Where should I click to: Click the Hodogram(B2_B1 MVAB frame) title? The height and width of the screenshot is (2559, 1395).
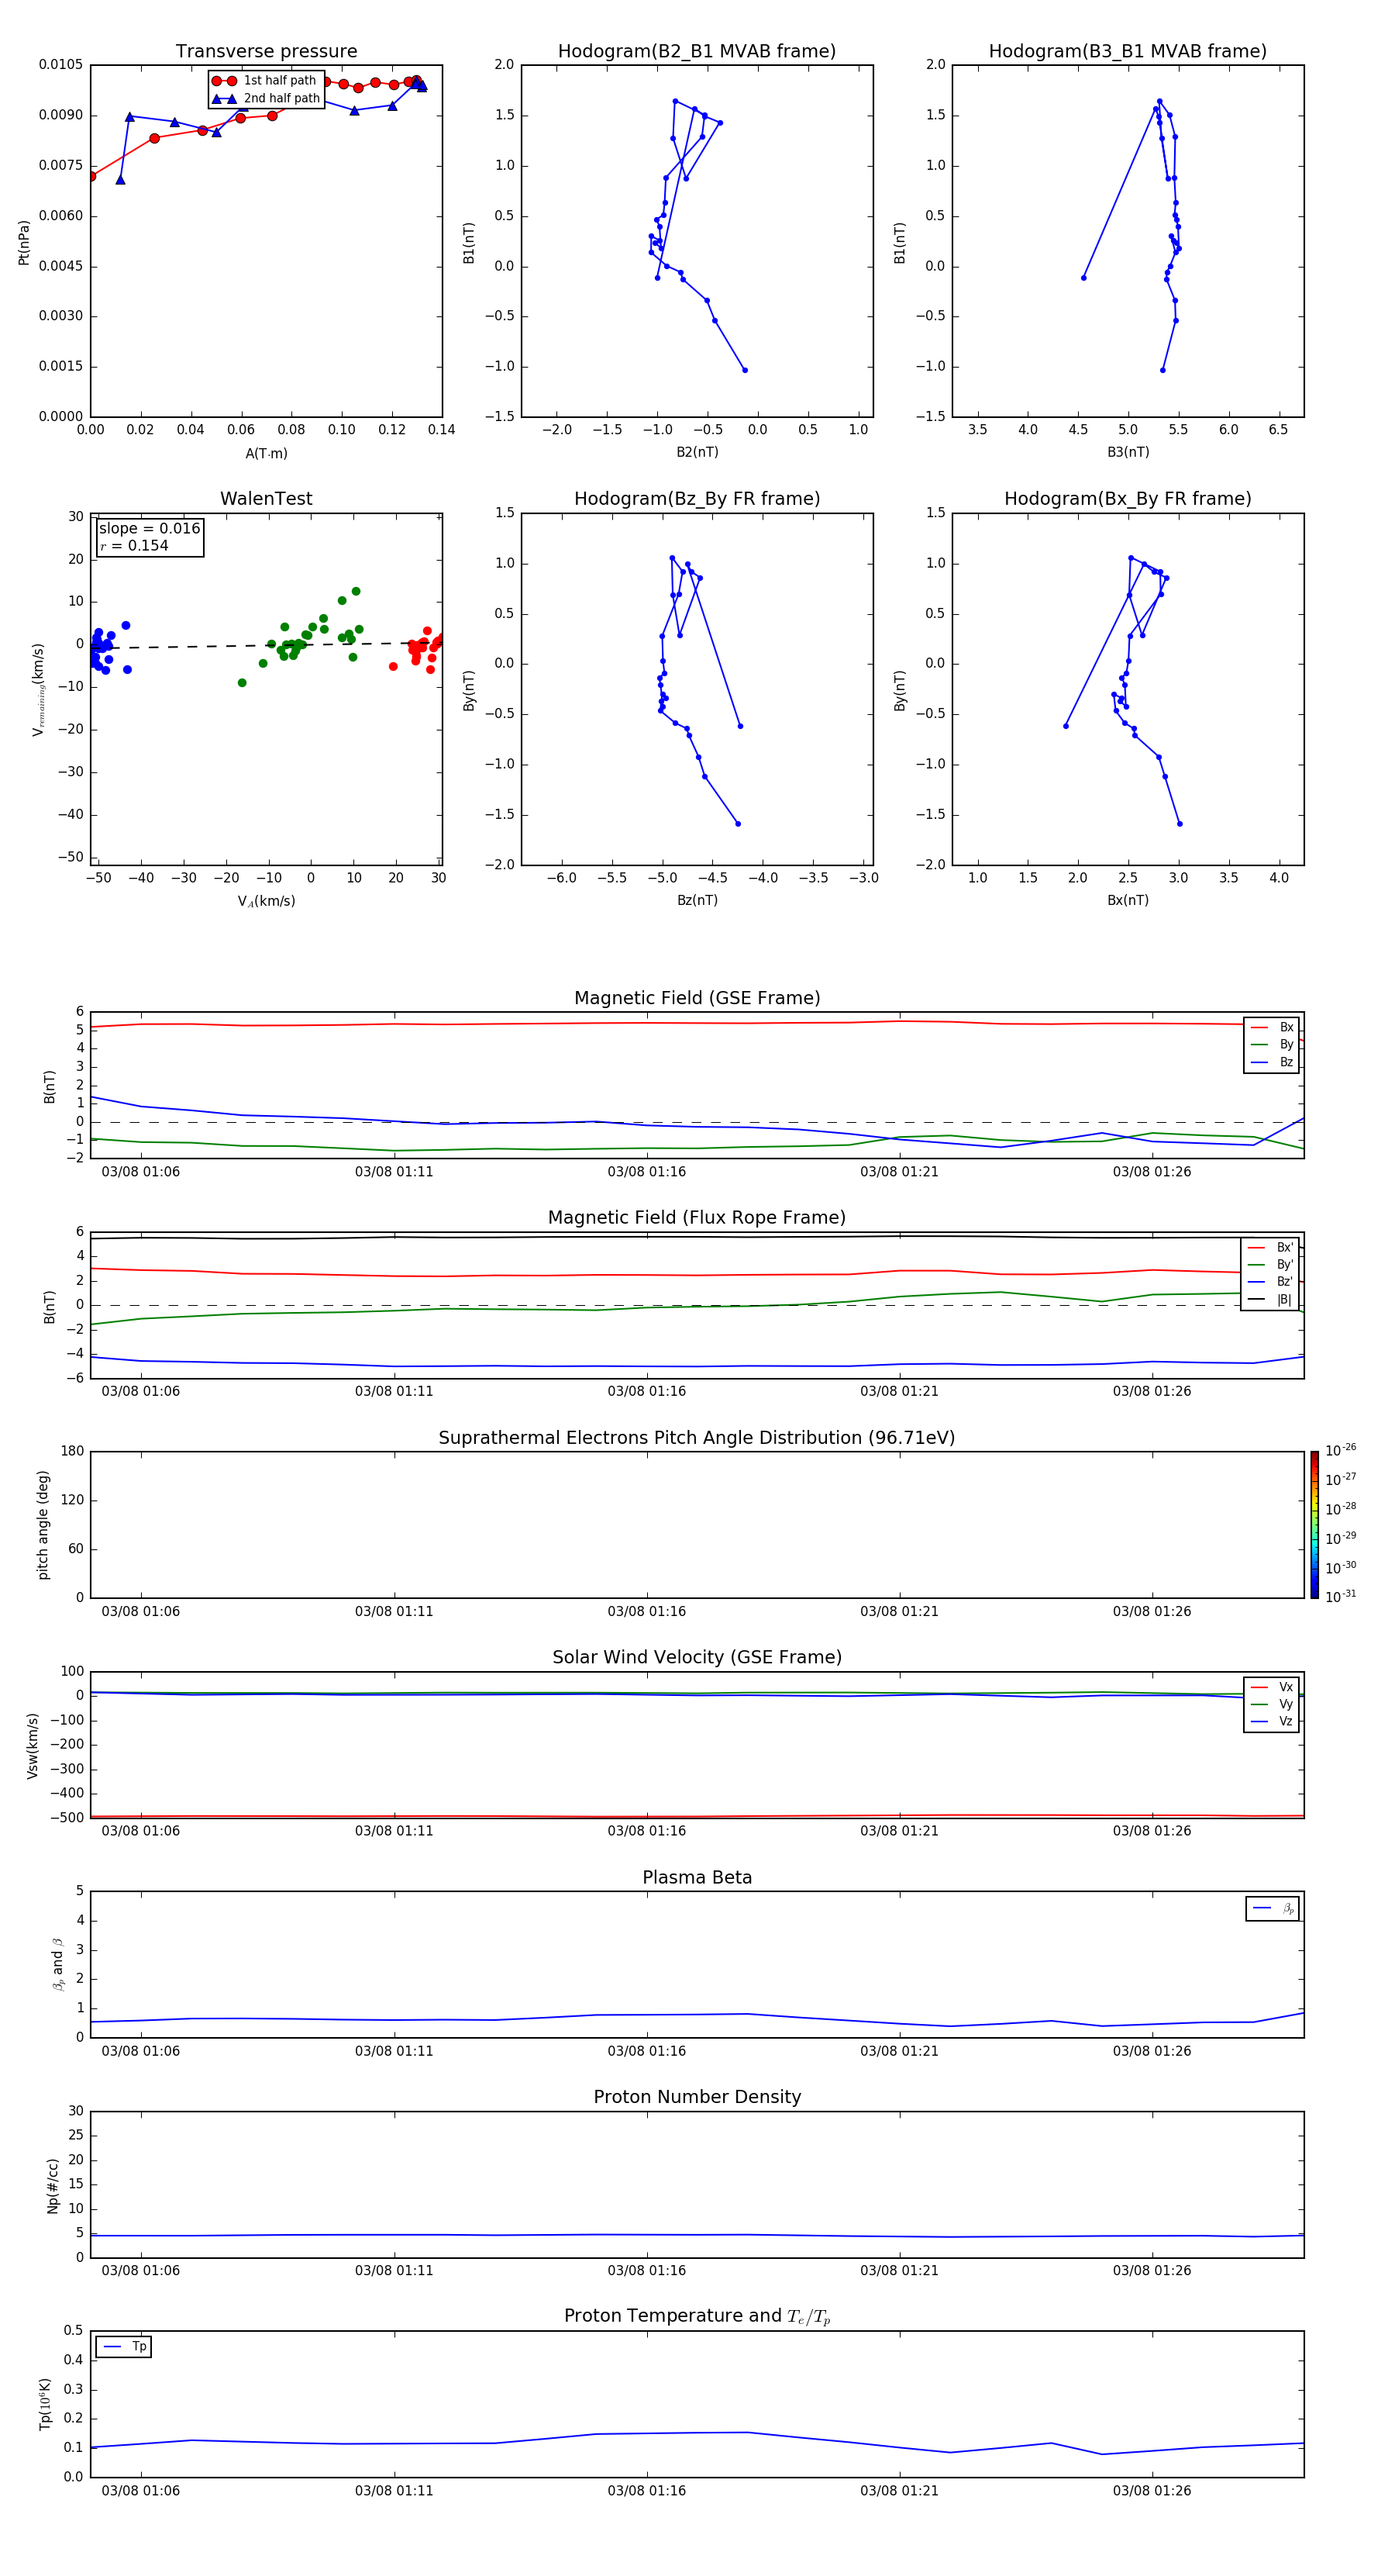pos(697,52)
